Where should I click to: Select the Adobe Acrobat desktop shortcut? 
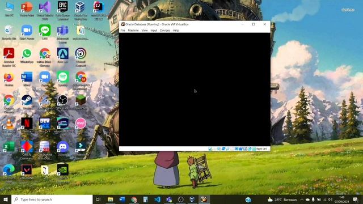9,57
